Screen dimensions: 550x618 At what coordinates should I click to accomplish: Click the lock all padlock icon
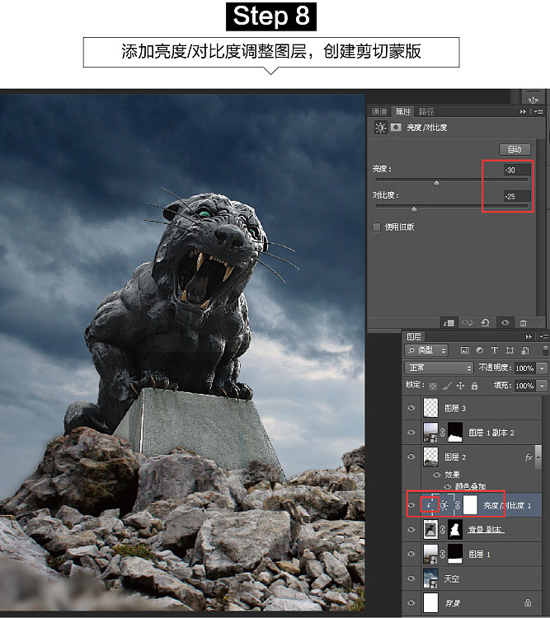474,386
